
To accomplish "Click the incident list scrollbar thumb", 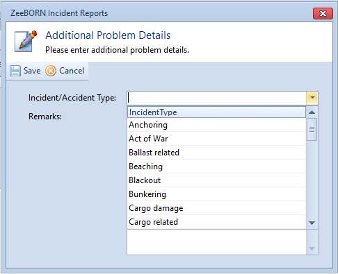I will coord(312,130).
